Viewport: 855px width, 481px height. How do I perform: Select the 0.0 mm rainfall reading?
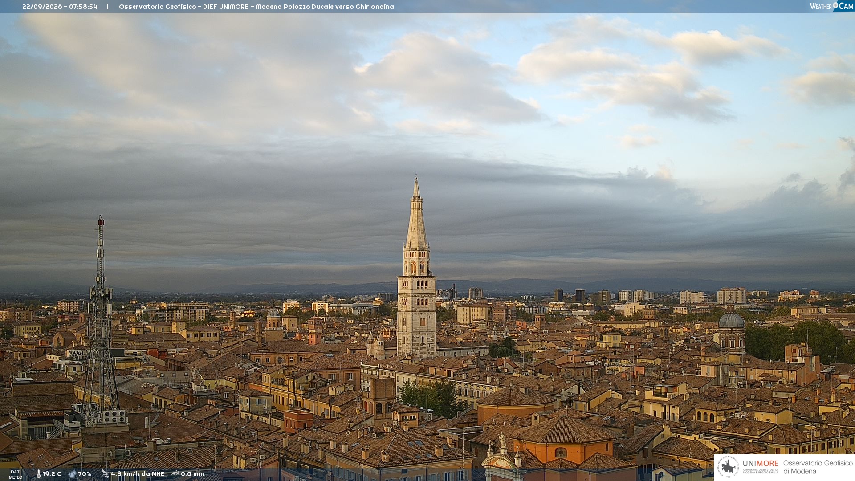(x=192, y=474)
